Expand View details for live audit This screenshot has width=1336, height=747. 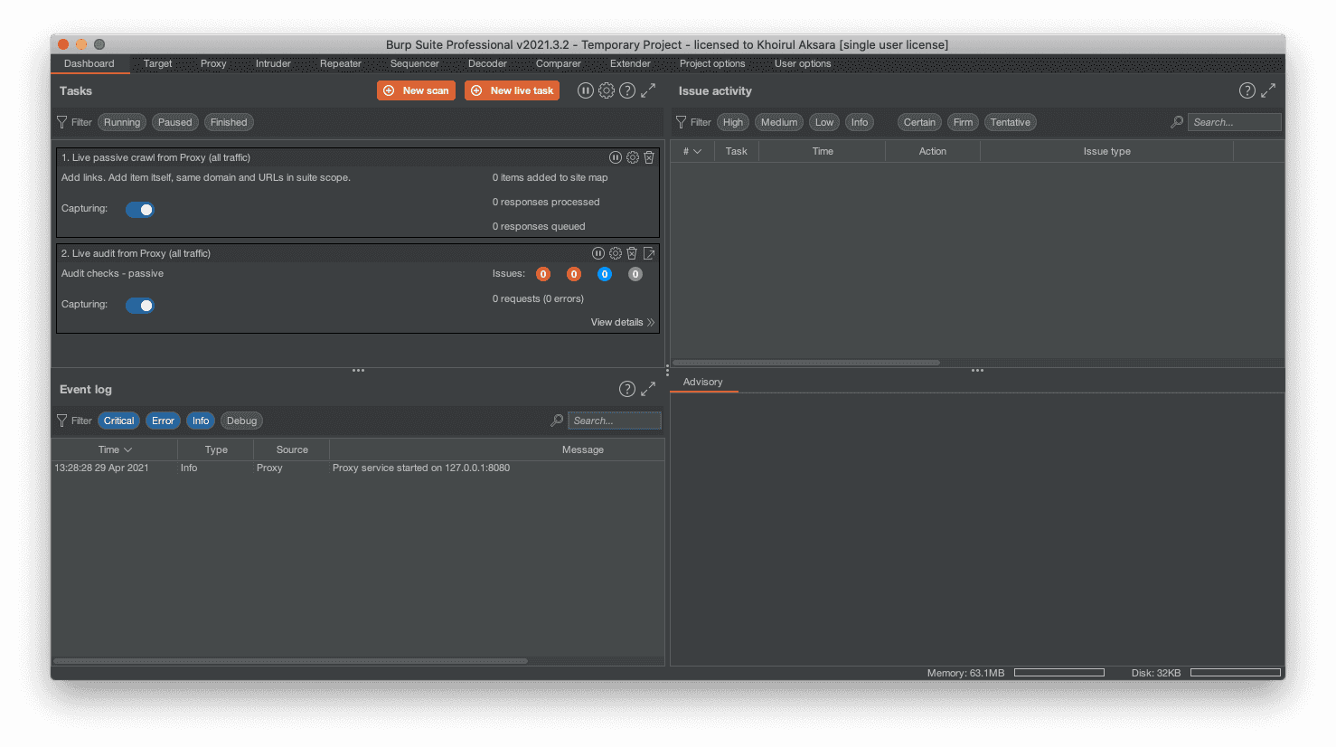622,322
